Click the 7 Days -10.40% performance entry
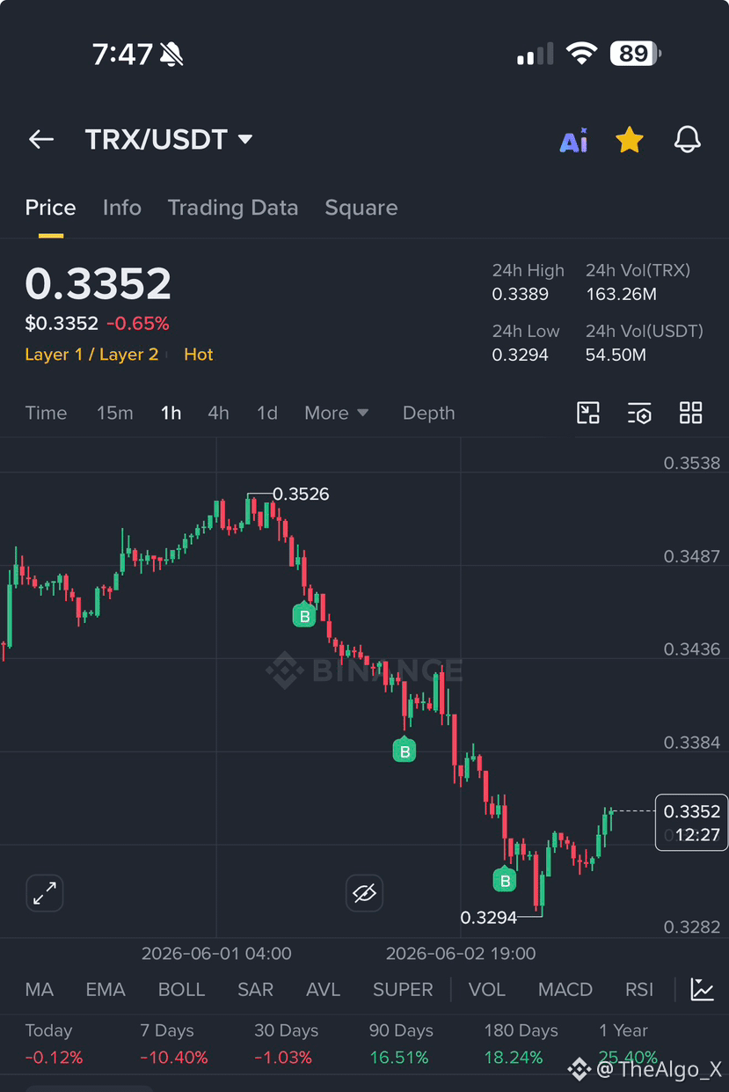 (x=174, y=1044)
